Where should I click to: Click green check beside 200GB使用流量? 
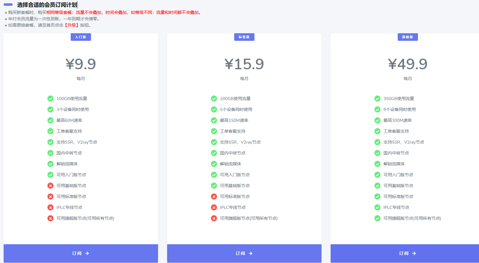tap(214, 99)
